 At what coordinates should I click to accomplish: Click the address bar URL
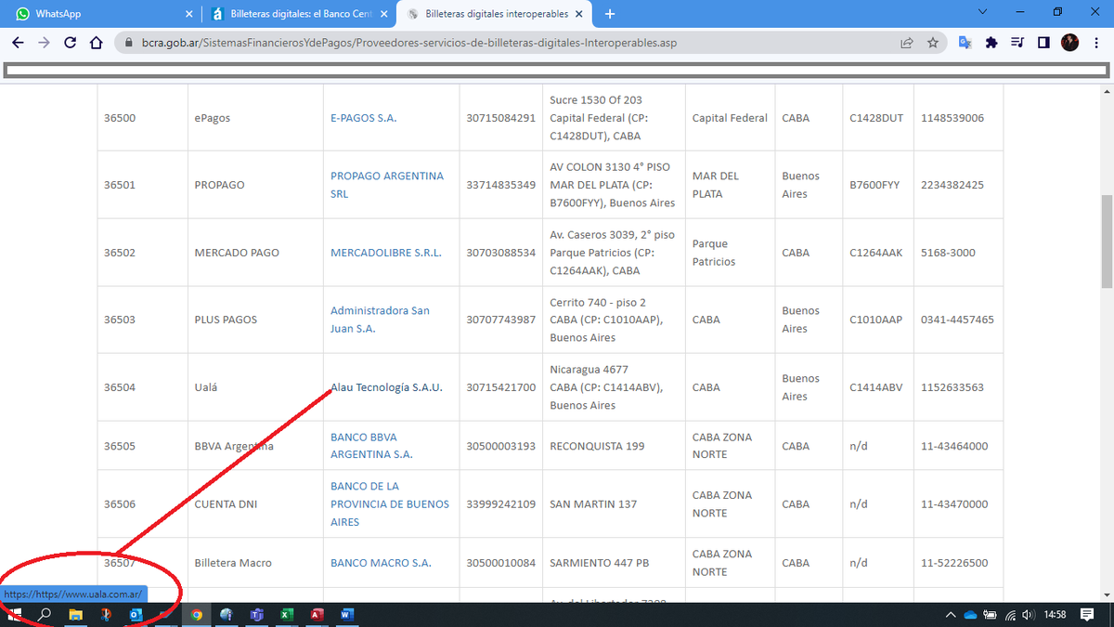click(408, 43)
